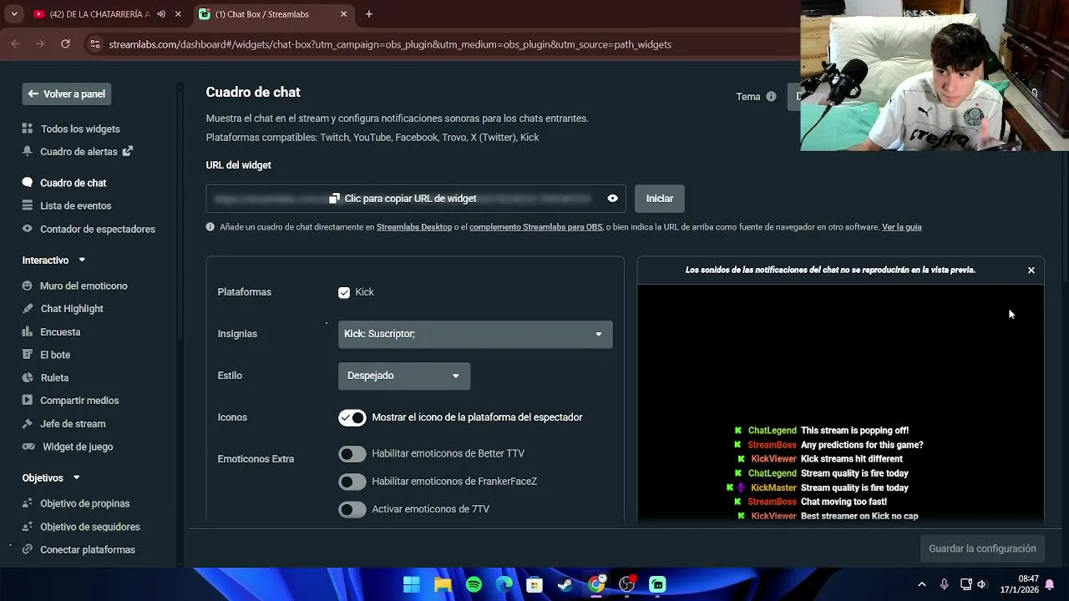Click the El bote sidebar icon

pyautogui.click(x=28, y=355)
